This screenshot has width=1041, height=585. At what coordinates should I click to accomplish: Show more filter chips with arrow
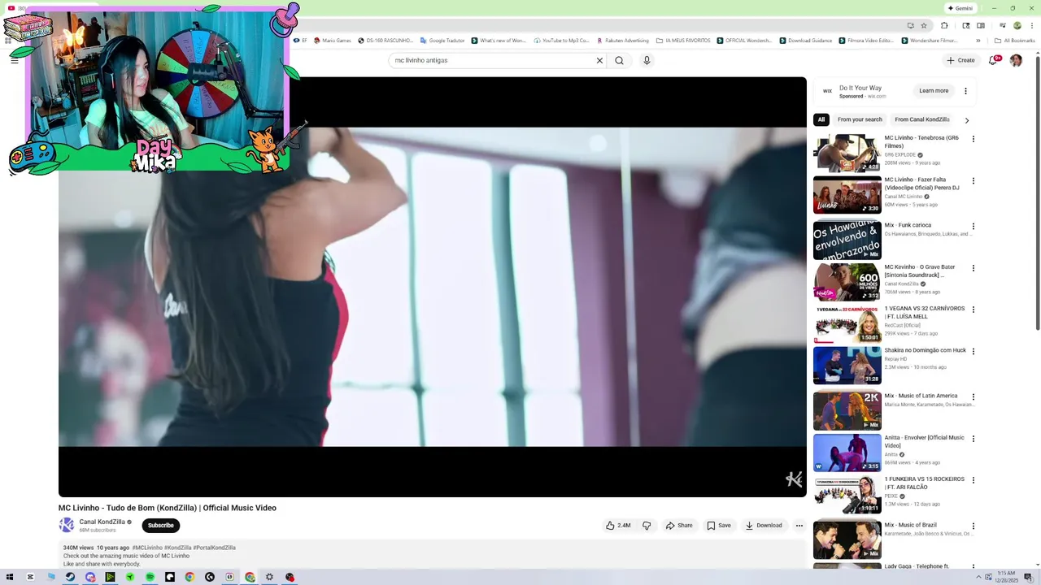[967, 120]
